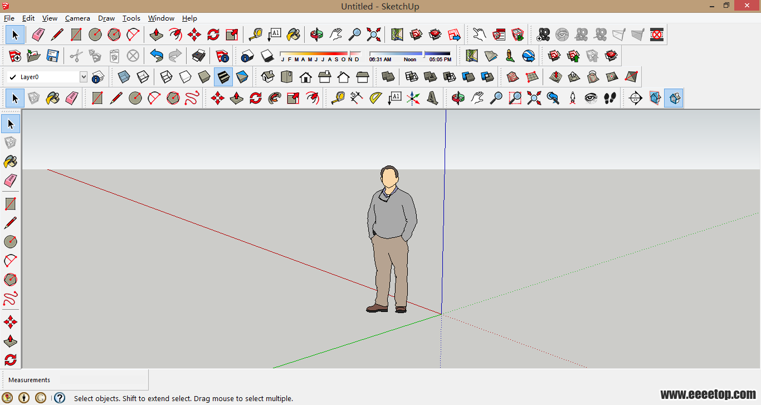Expand the Layer0 layer dropdown
The height and width of the screenshot is (405, 761).
[x=84, y=77]
